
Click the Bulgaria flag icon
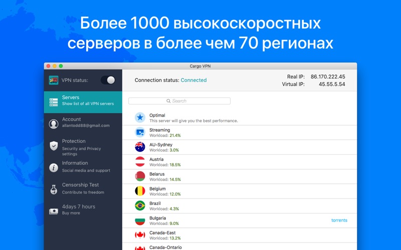(140, 220)
